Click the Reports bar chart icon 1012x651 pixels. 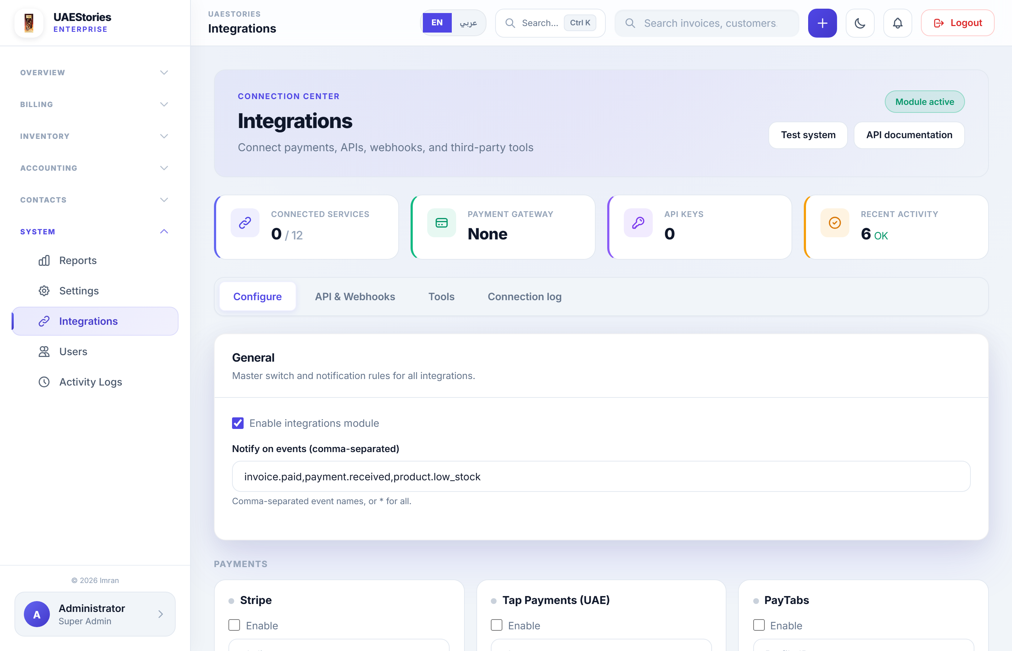coord(44,260)
